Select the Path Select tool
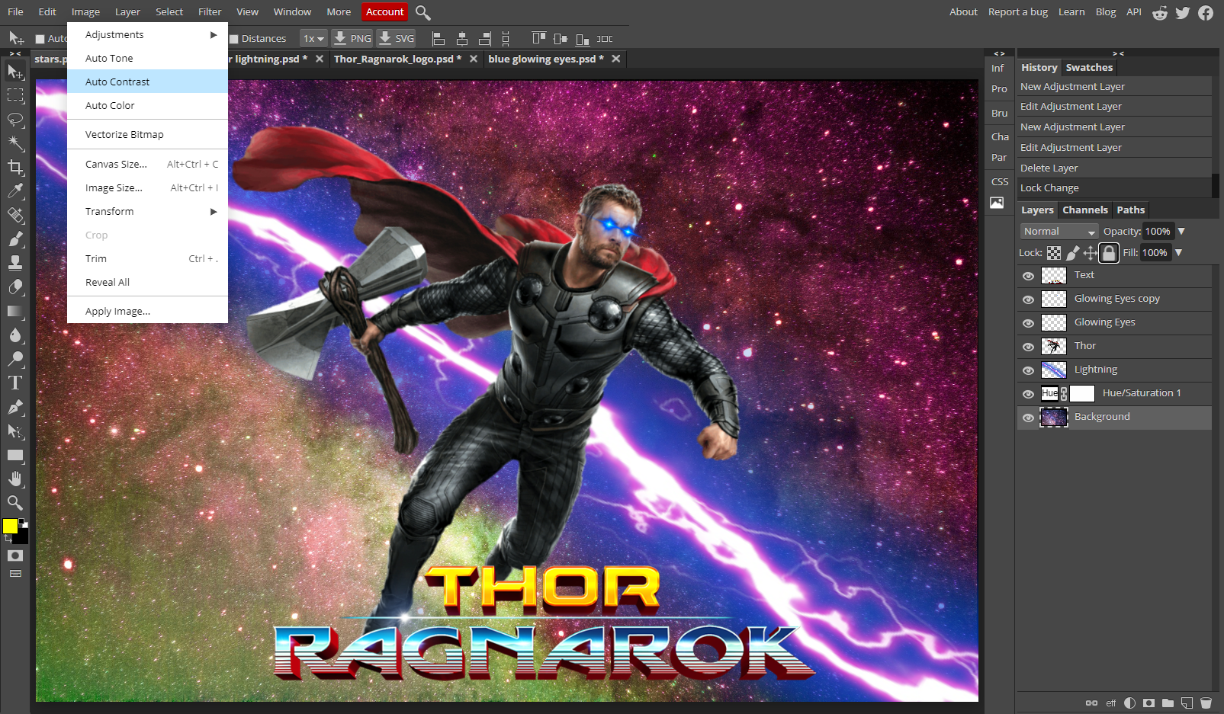This screenshot has height=714, width=1224. click(x=15, y=431)
